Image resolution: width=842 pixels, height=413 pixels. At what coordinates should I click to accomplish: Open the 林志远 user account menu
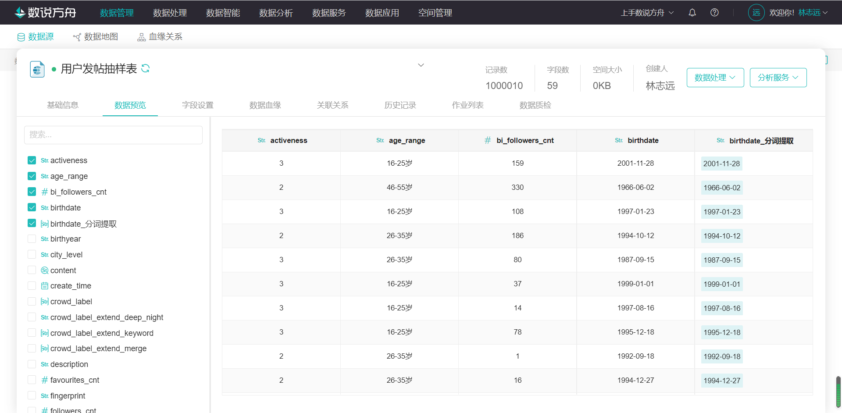point(813,13)
